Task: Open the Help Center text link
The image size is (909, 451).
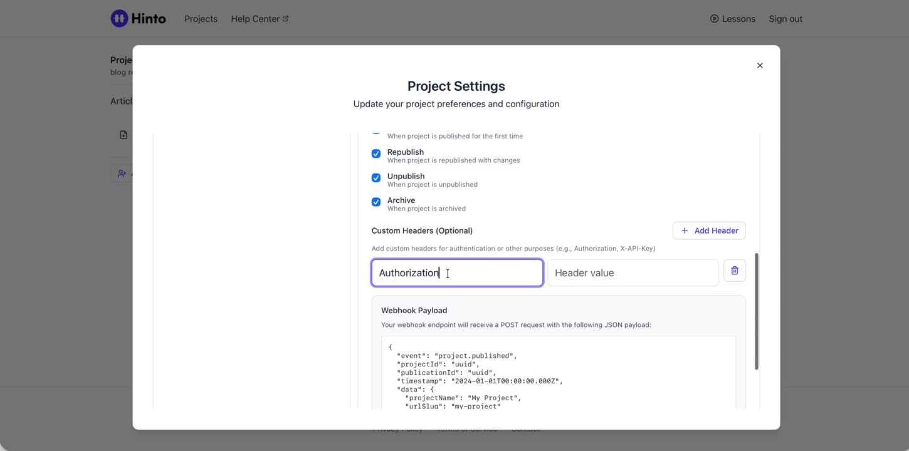Action: pos(255,19)
